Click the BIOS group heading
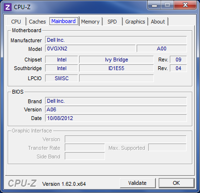200x193 pixels. [x=18, y=92]
